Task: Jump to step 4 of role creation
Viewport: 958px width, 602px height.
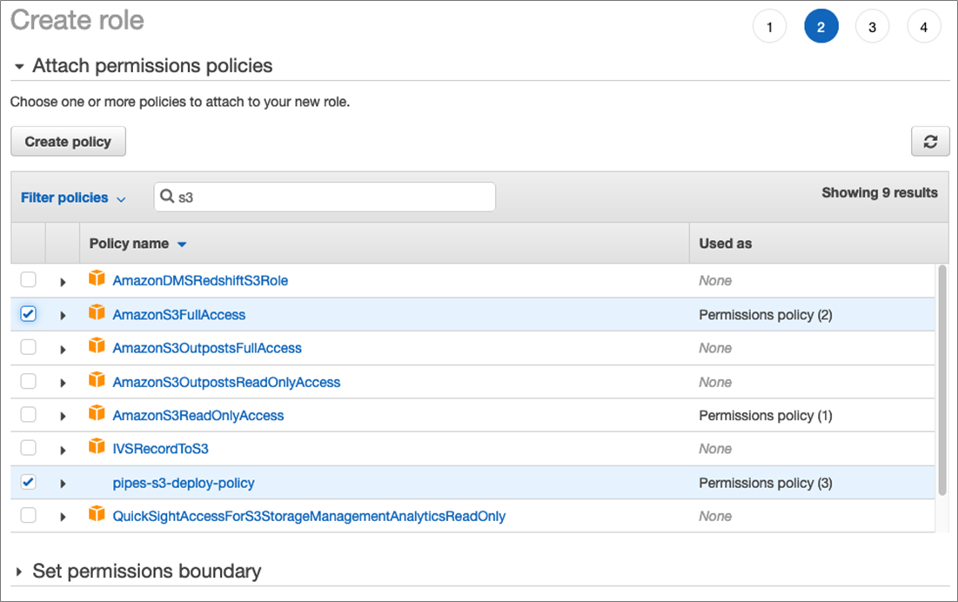Action: pyautogui.click(x=923, y=28)
